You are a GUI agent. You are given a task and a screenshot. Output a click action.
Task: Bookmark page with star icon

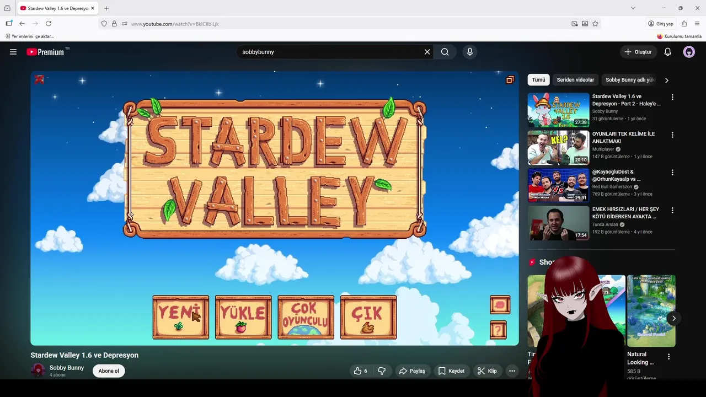pyautogui.click(x=595, y=24)
